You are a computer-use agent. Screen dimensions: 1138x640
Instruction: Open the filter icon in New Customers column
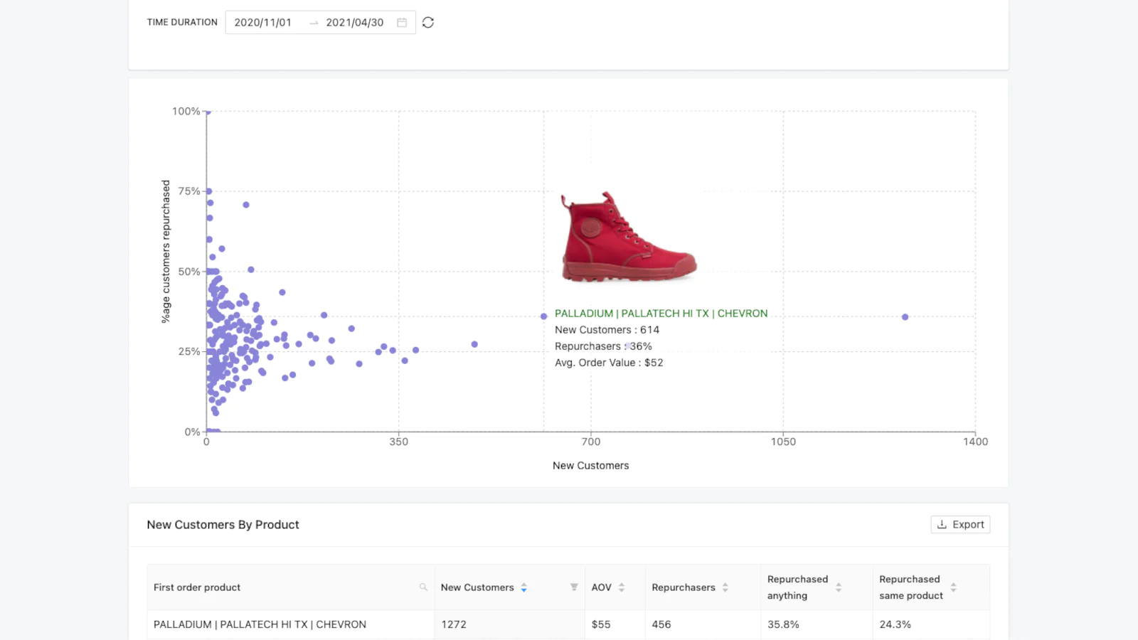[574, 587]
